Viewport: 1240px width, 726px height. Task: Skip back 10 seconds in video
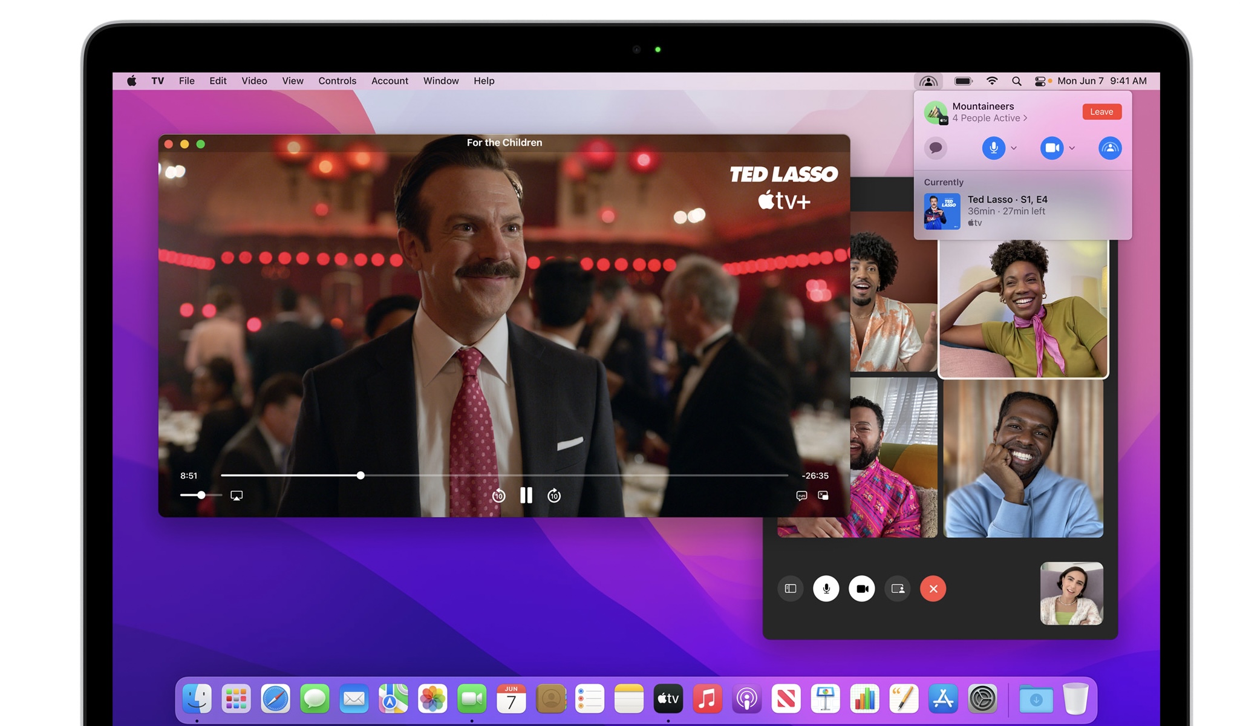[498, 496]
